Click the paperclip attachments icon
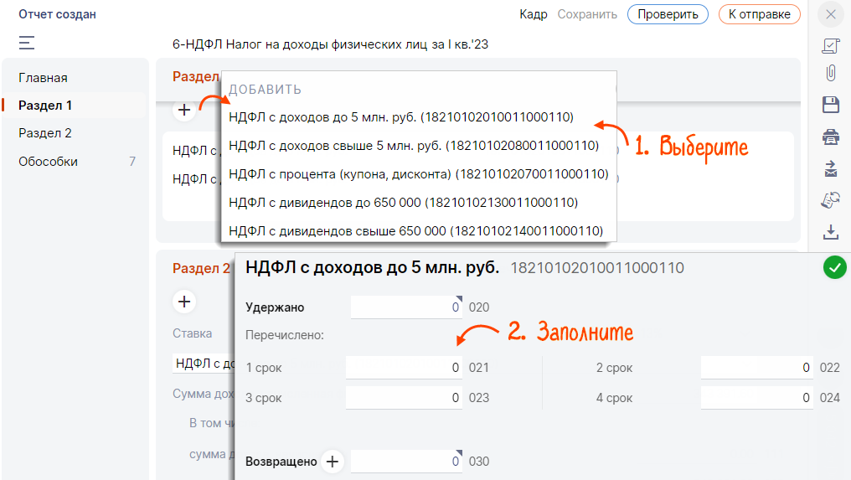Screen dimensions: 851x480 (x=830, y=74)
